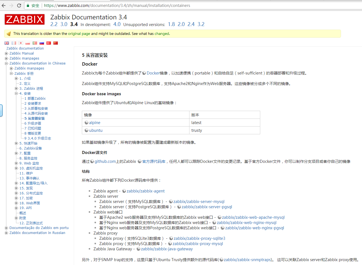362x265 pixels.
Task: Open the zabbix/zabbix-agent repository link
Action: (x=145, y=191)
